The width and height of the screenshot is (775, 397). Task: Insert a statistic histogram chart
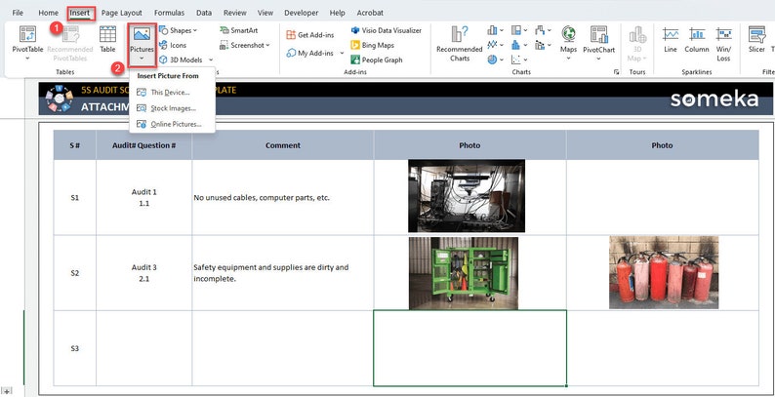[x=516, y=45]
